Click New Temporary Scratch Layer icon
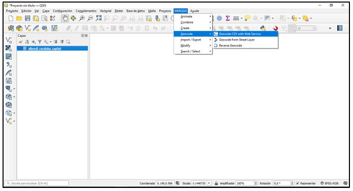 (x=45, y=28)
